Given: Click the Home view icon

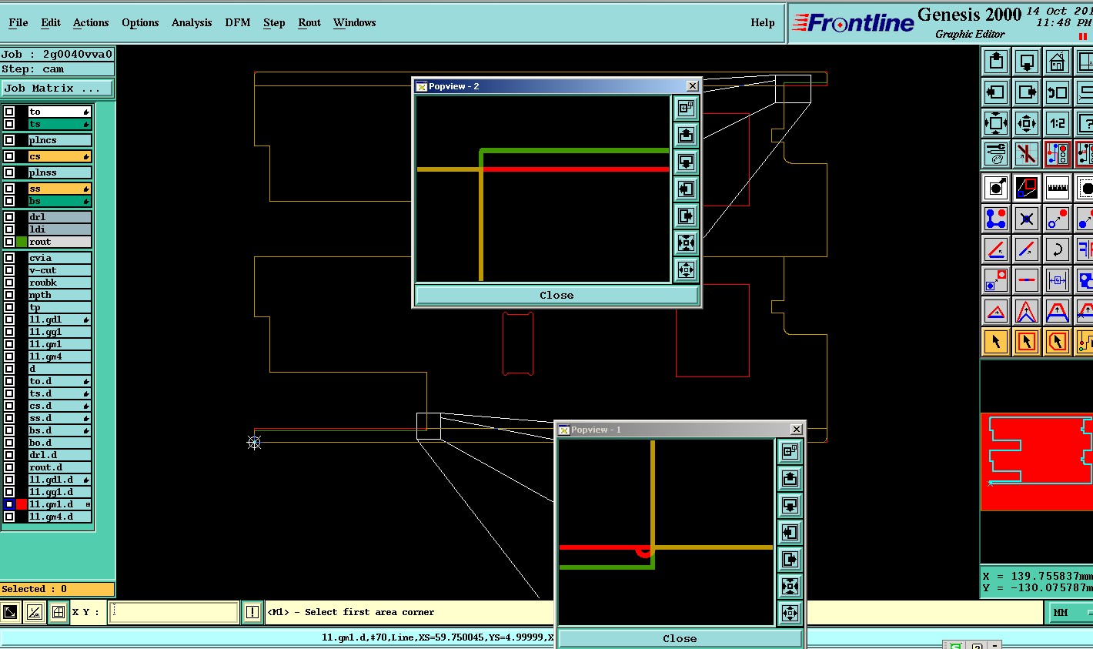Looking at the screenshot, I should 1058,62.
